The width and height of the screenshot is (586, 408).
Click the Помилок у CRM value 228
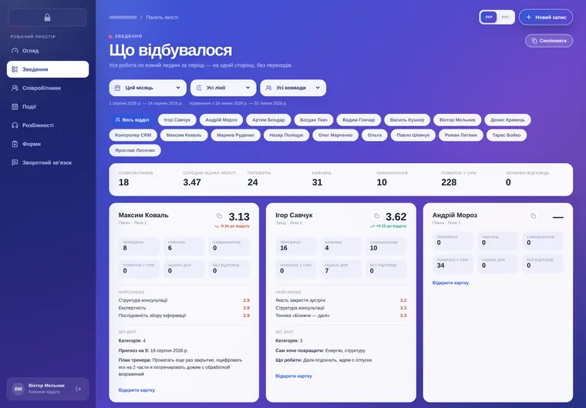pyautogui.click(x=449, y=182)
